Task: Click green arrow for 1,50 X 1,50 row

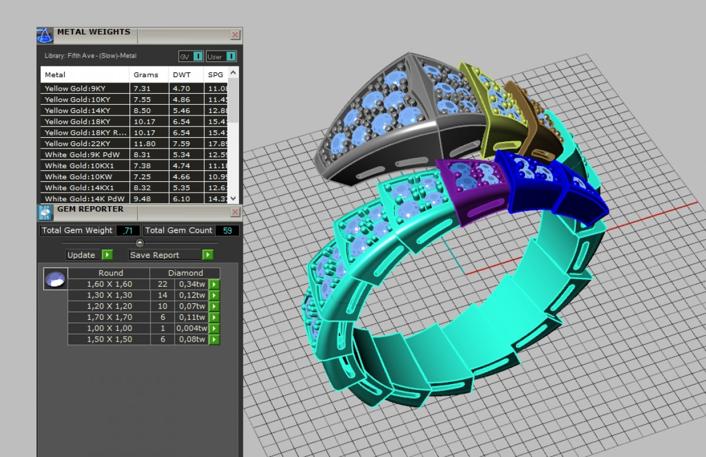Action: pos(214,340)
